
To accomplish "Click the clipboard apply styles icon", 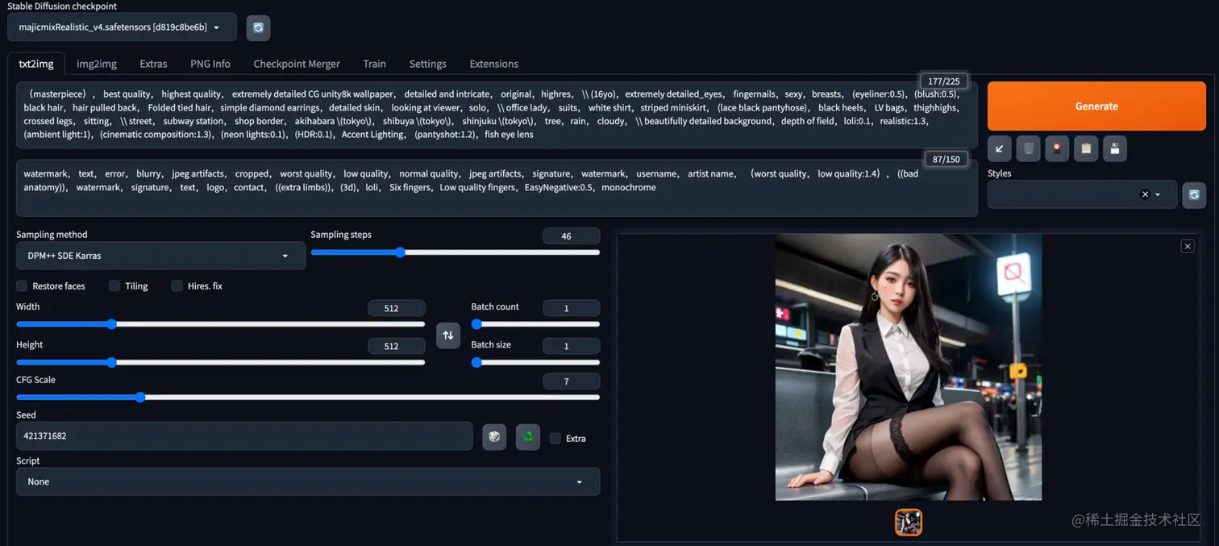I will 1086,148.
